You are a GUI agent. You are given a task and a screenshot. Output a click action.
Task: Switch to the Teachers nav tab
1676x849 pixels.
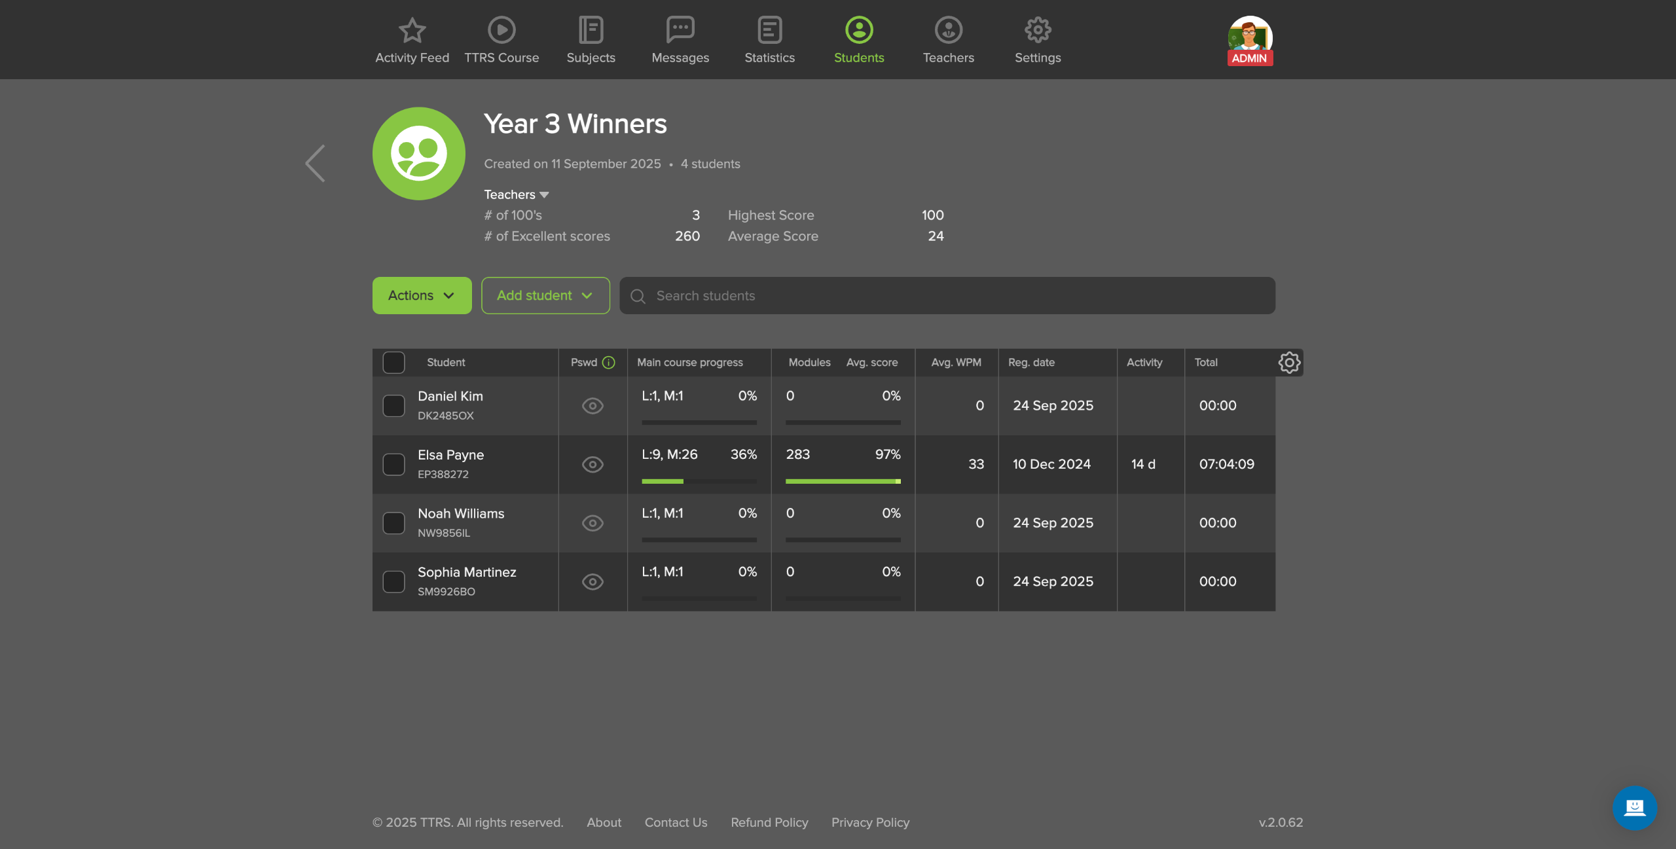point(948,41)
